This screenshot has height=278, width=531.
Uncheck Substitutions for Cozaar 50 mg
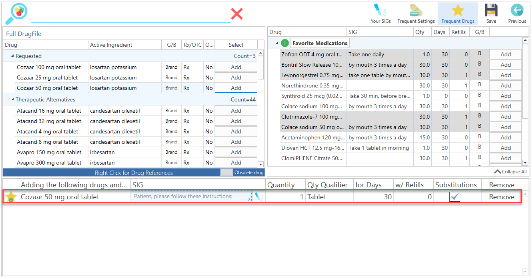(x=455, y=197)
